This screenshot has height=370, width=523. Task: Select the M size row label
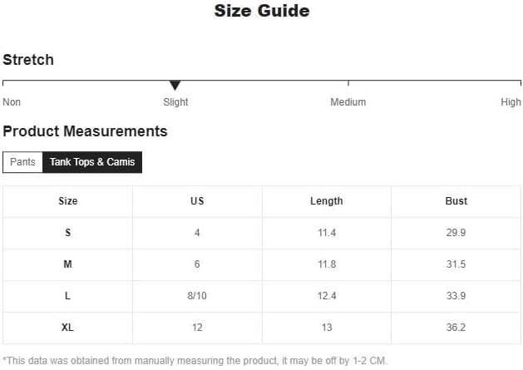[x=67, y=264]
